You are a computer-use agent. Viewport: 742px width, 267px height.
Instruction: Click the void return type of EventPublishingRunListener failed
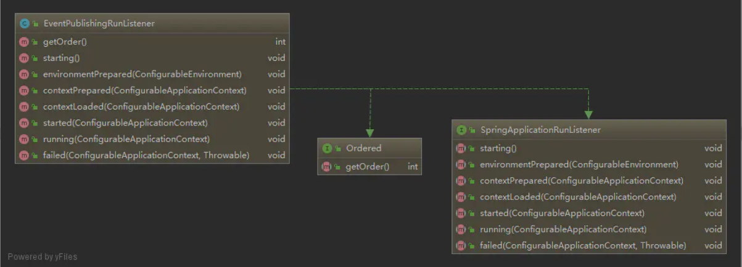[x=276, y=155]
